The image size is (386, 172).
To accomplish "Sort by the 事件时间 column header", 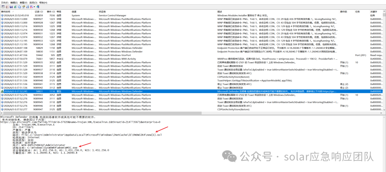I will (16, 11).
